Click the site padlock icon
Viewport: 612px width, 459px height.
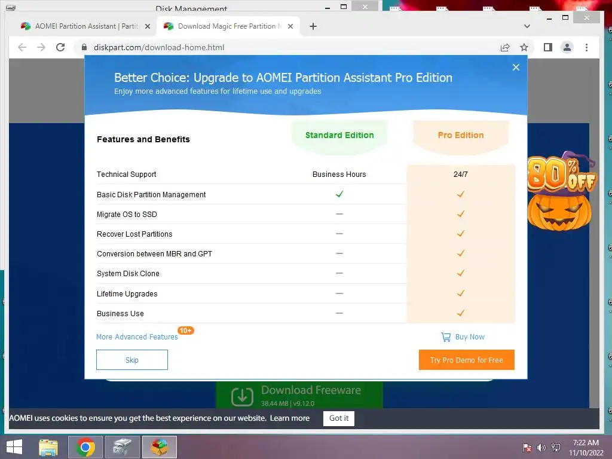(84, 47)
